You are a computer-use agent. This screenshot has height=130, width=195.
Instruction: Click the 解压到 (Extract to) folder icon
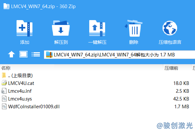click(x=61, y=28)
